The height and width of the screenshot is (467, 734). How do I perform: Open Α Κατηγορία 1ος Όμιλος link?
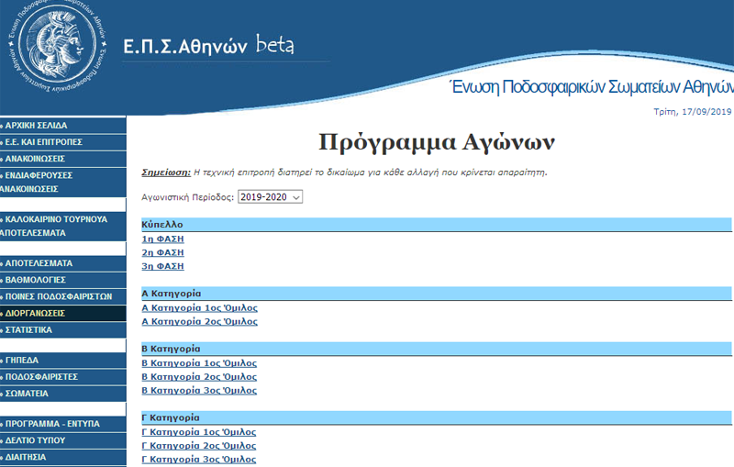pos(199,308)
